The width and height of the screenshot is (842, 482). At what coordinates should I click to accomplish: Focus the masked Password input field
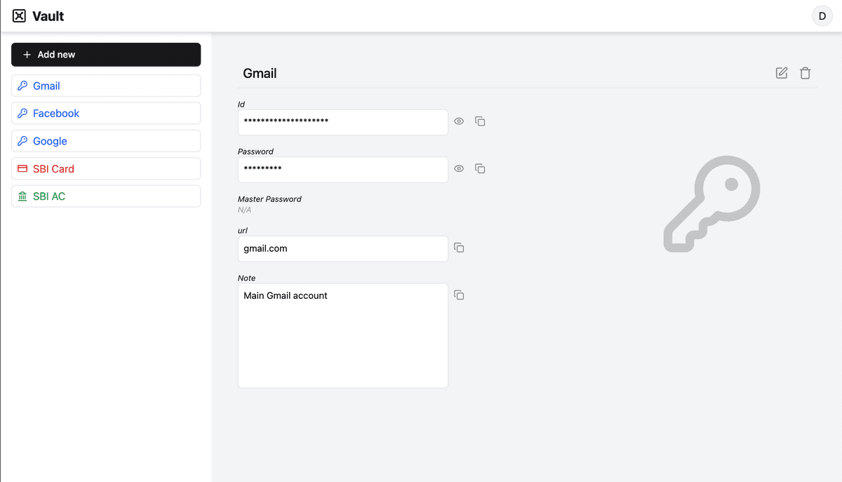tap(342, 169)
